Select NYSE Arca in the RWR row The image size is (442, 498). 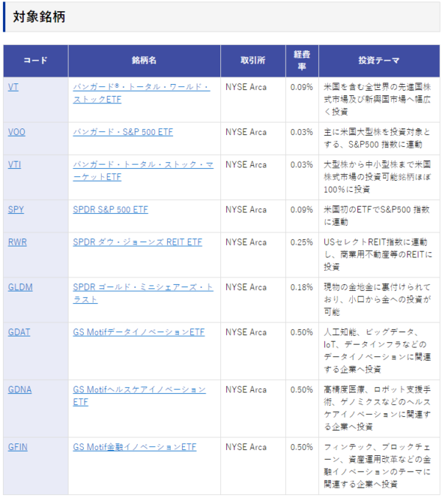coord(246,242)
